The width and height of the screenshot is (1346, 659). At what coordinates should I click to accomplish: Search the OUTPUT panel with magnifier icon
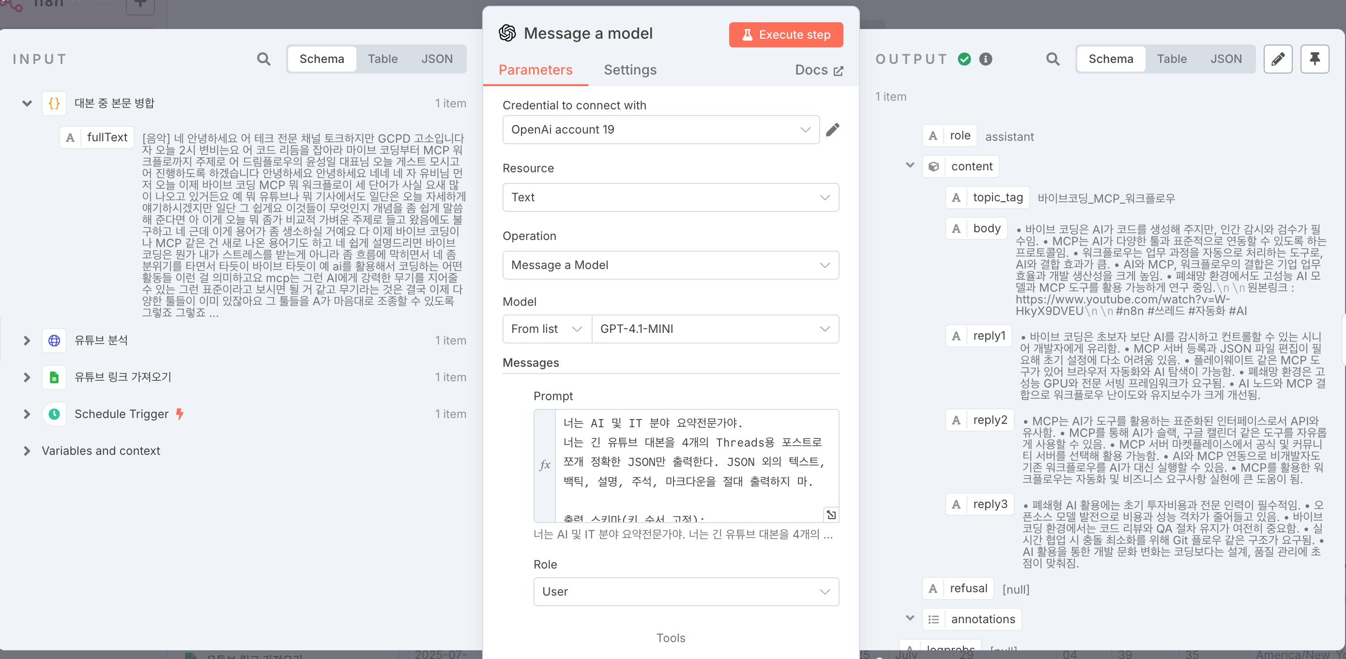click(x=1053, y=59)
